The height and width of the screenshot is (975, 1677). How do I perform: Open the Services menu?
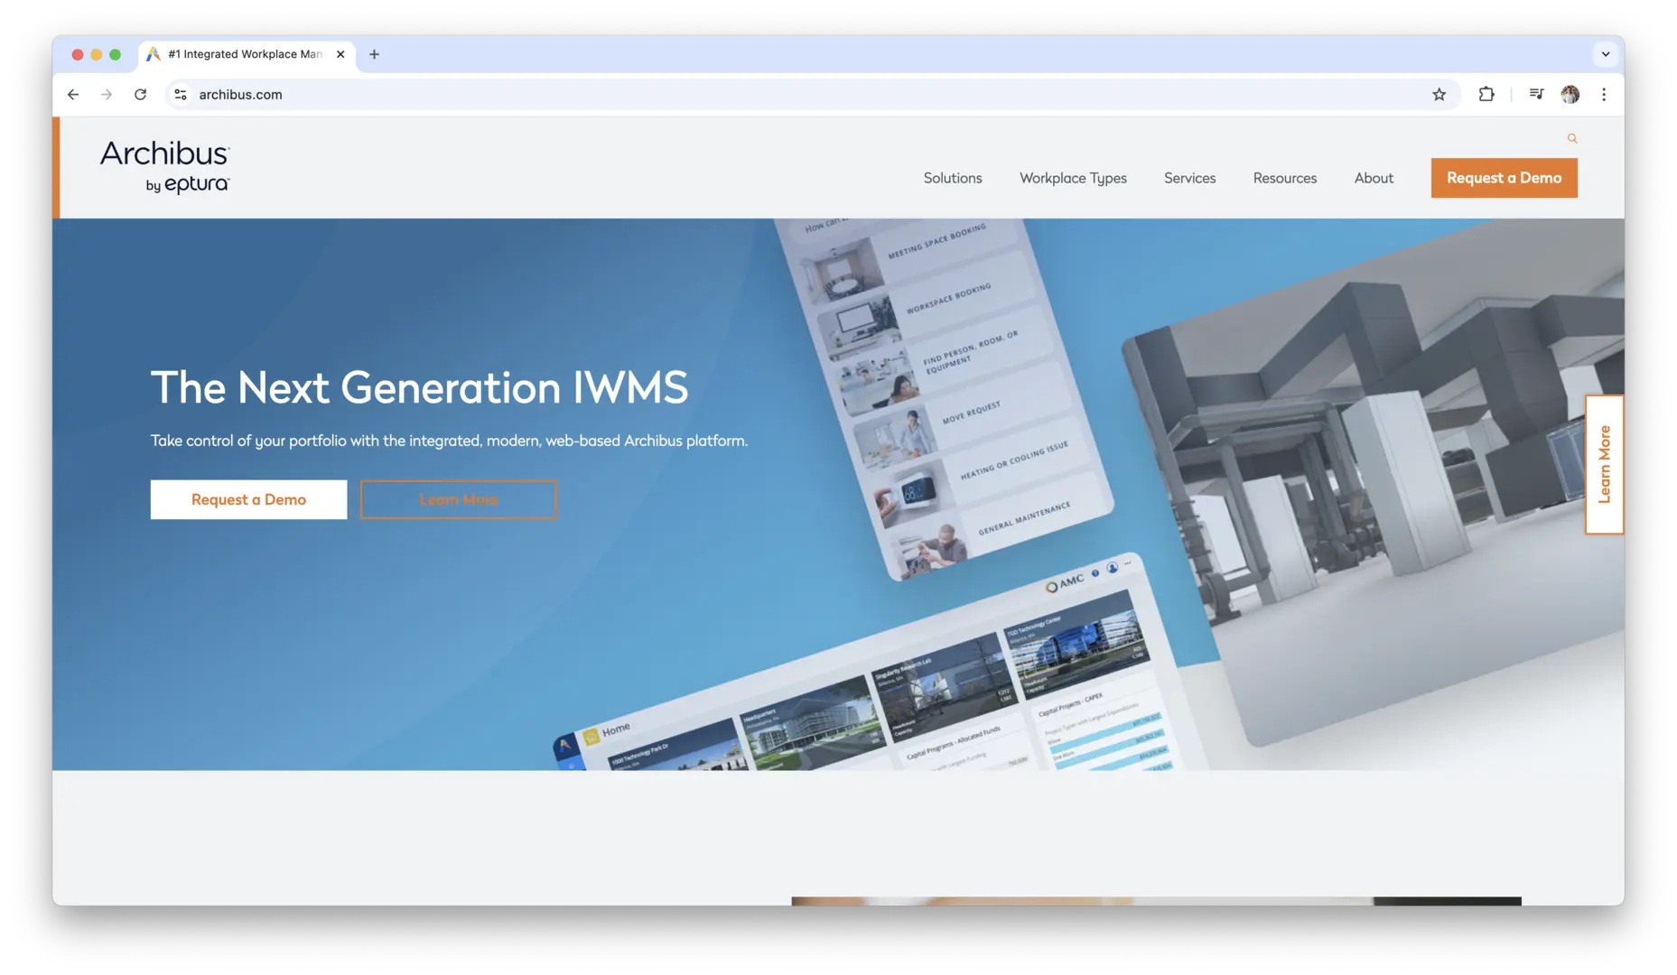(x=1189, y=178)
